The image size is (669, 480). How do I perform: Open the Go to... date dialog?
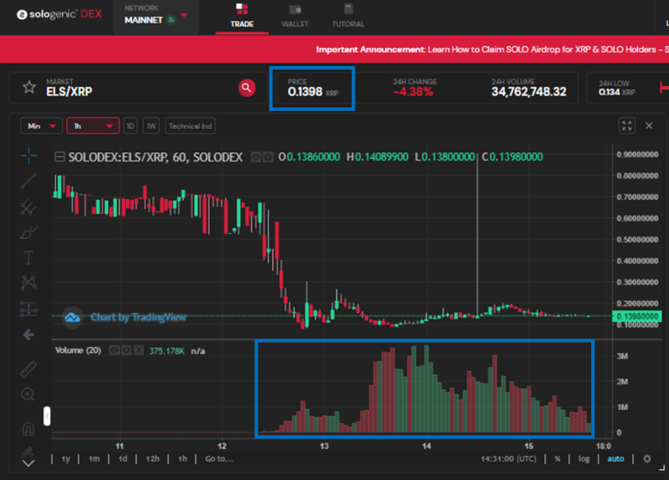[219, 459]
